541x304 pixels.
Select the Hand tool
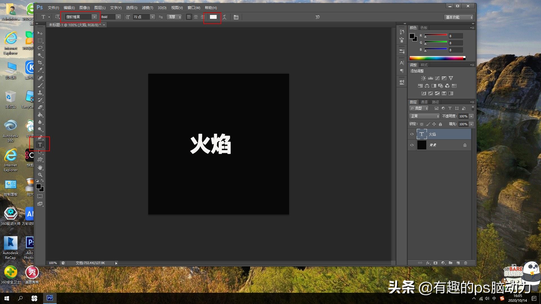click(x=40, y=167)
